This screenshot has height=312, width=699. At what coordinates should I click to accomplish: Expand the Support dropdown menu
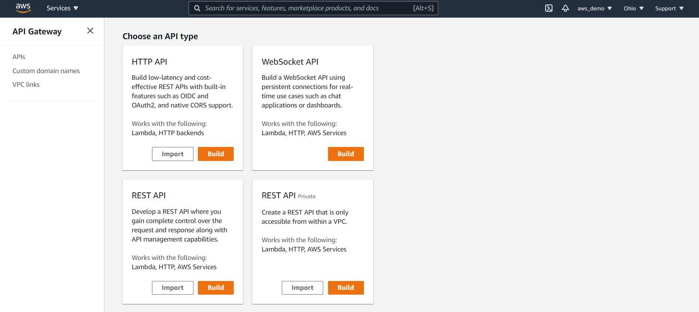pyautogui.click(x=669, y=8)
